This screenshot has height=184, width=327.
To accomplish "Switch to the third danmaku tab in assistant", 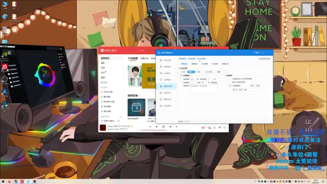I will tap(205, 64).
